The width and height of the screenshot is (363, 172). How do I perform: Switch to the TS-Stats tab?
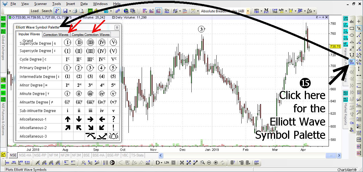tap(137, 155)
